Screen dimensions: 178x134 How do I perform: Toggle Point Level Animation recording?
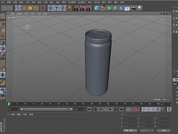(163, 109)
